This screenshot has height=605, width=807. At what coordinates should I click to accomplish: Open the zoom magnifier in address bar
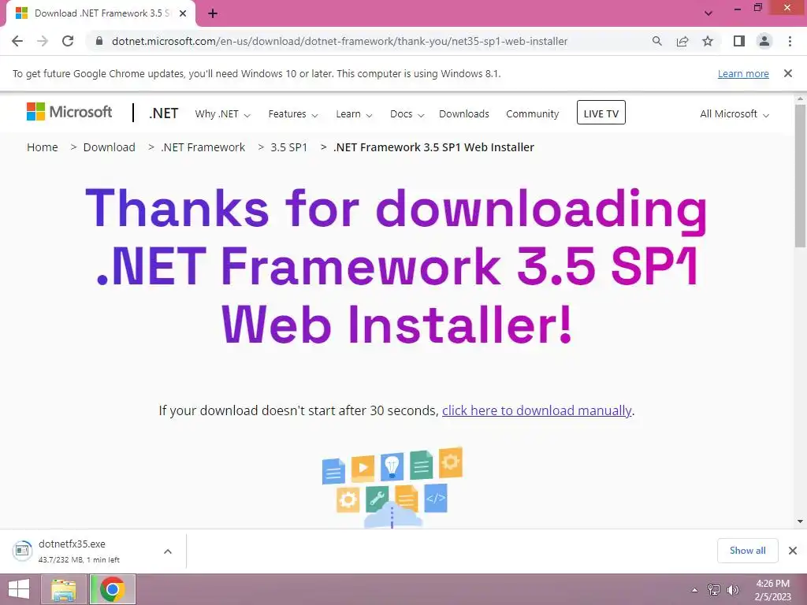[656, 41]
